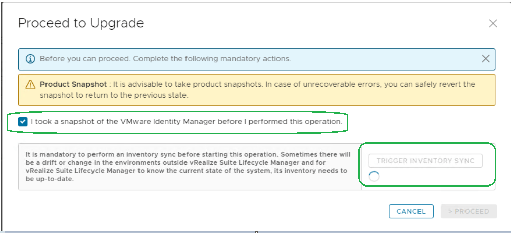Viewport: 511px width, 233px height.
Task: Click the Product Snapshot warning triangle icon
Action: click(30, 85)
